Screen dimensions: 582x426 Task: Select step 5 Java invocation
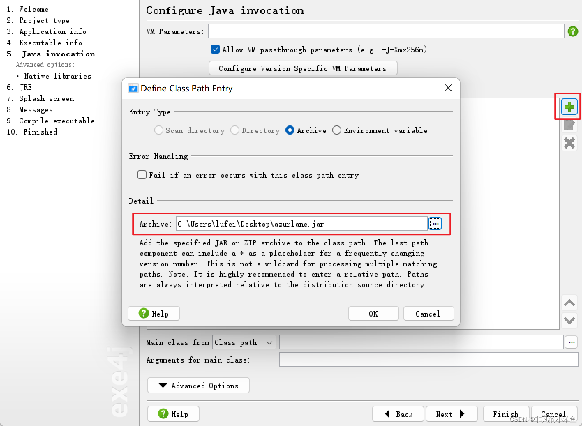point(51,54)
